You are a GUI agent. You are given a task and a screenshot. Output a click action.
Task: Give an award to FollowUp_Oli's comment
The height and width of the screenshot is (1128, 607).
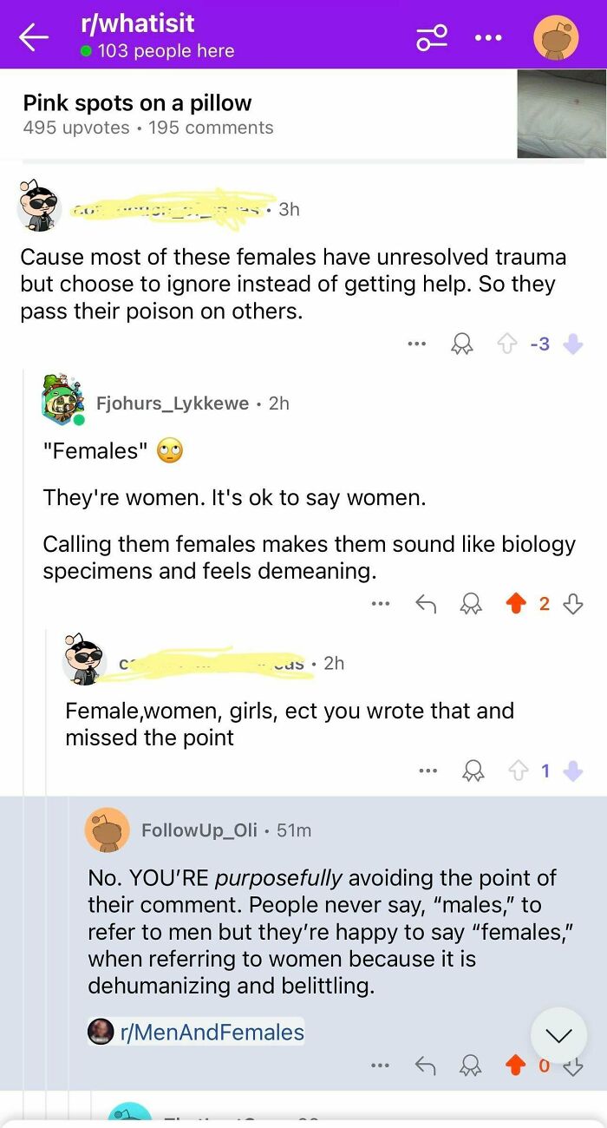point(471,1062)
